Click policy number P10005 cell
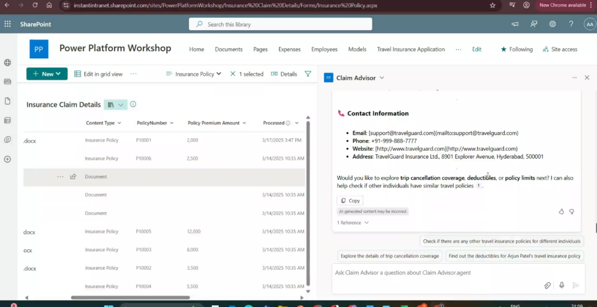The height and width of the screenshot is (307, 597). [x=143, y=232]
